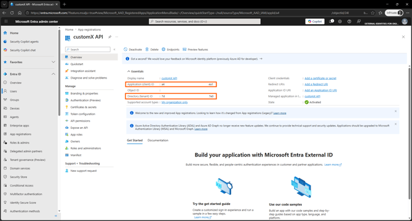The width and height of the screenshot is (412, 221).
Task: Open Roles & admins item
Action: tap(20, 142)
